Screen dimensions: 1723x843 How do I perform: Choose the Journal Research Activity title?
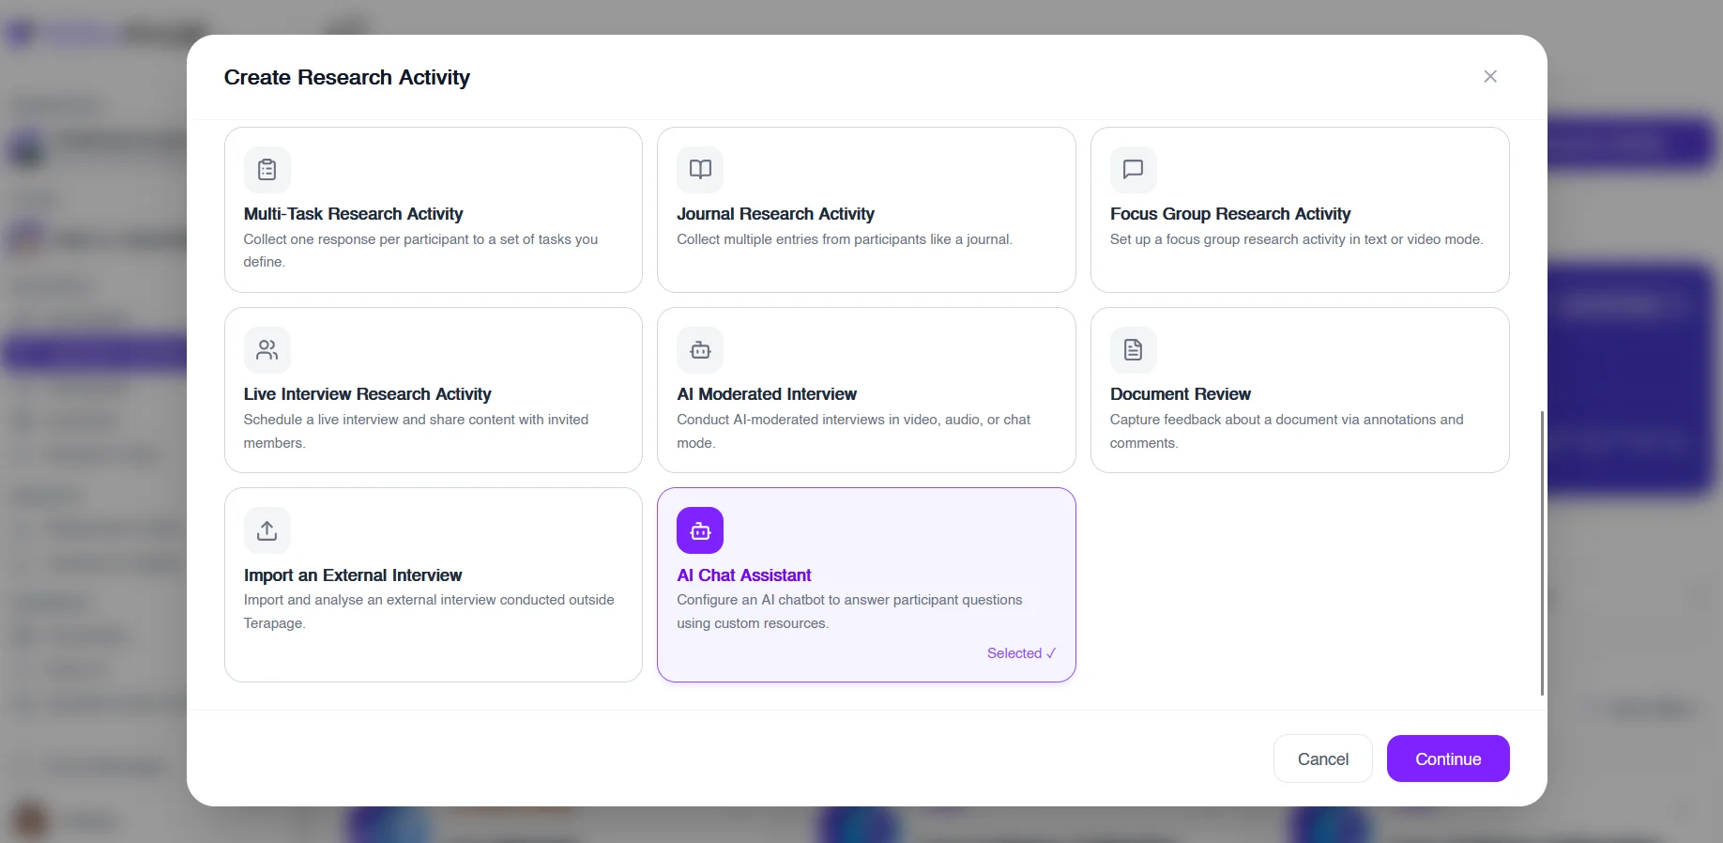pyautogui.click(x=776, y=214)
